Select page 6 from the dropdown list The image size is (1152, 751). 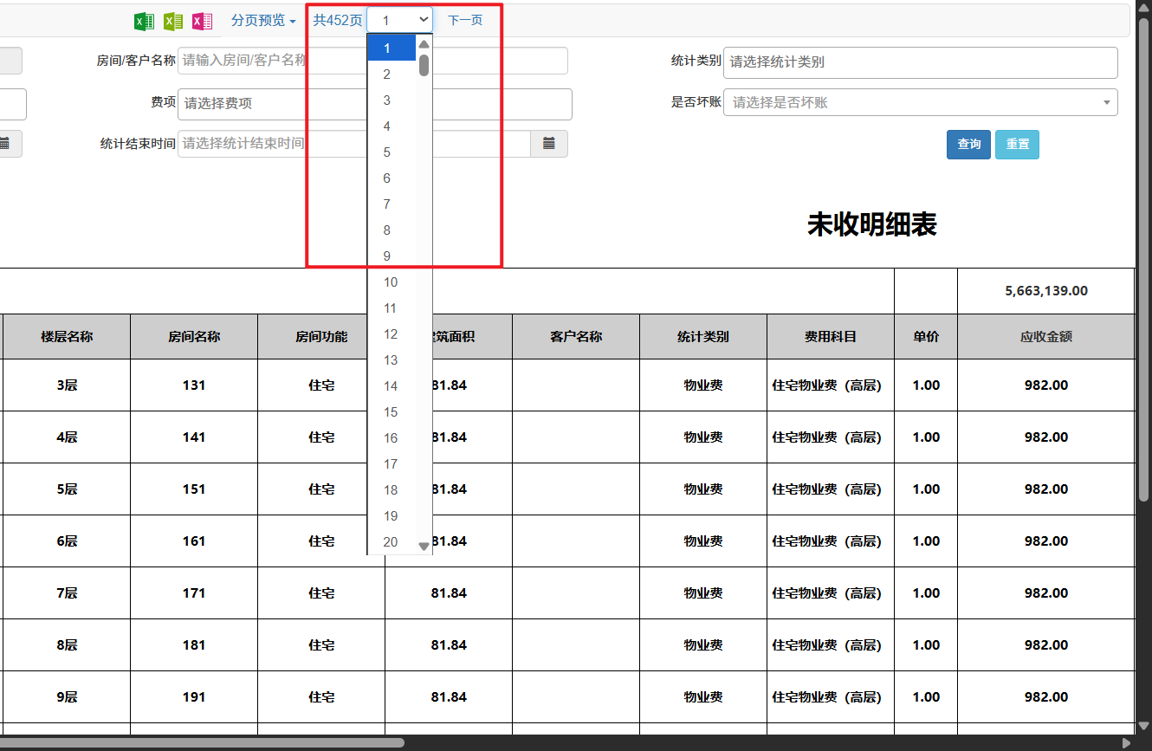point(392,178)
